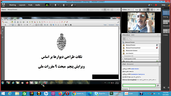Click Masoud Farzam webcam video thumbnail
This screenshot has width=171, height=96.
[141, 22]
